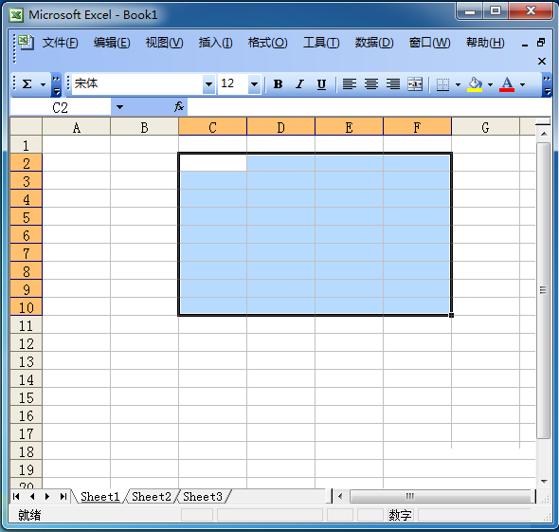Open the font color dropdown arrow

pos(523,85)
